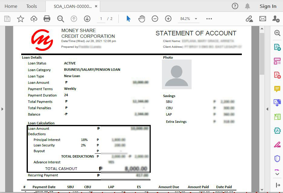Open notifications bell icon
The image size is (283, 193).
(247, 6)
